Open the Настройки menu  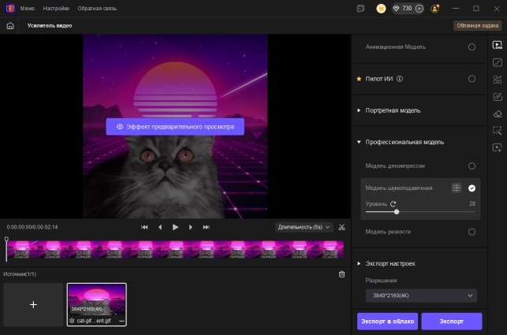56,9
